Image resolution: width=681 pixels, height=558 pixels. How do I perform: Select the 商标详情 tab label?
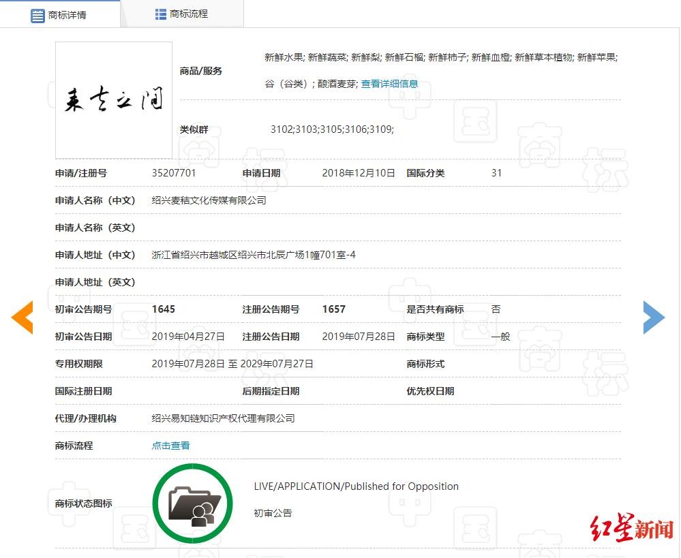click(67, 15)
